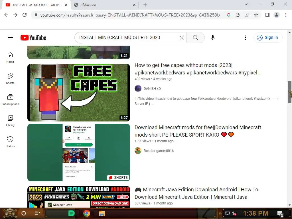Toggle the browser side panel
The width and height of the screenshot is (292, 219).
pos(267,15)
